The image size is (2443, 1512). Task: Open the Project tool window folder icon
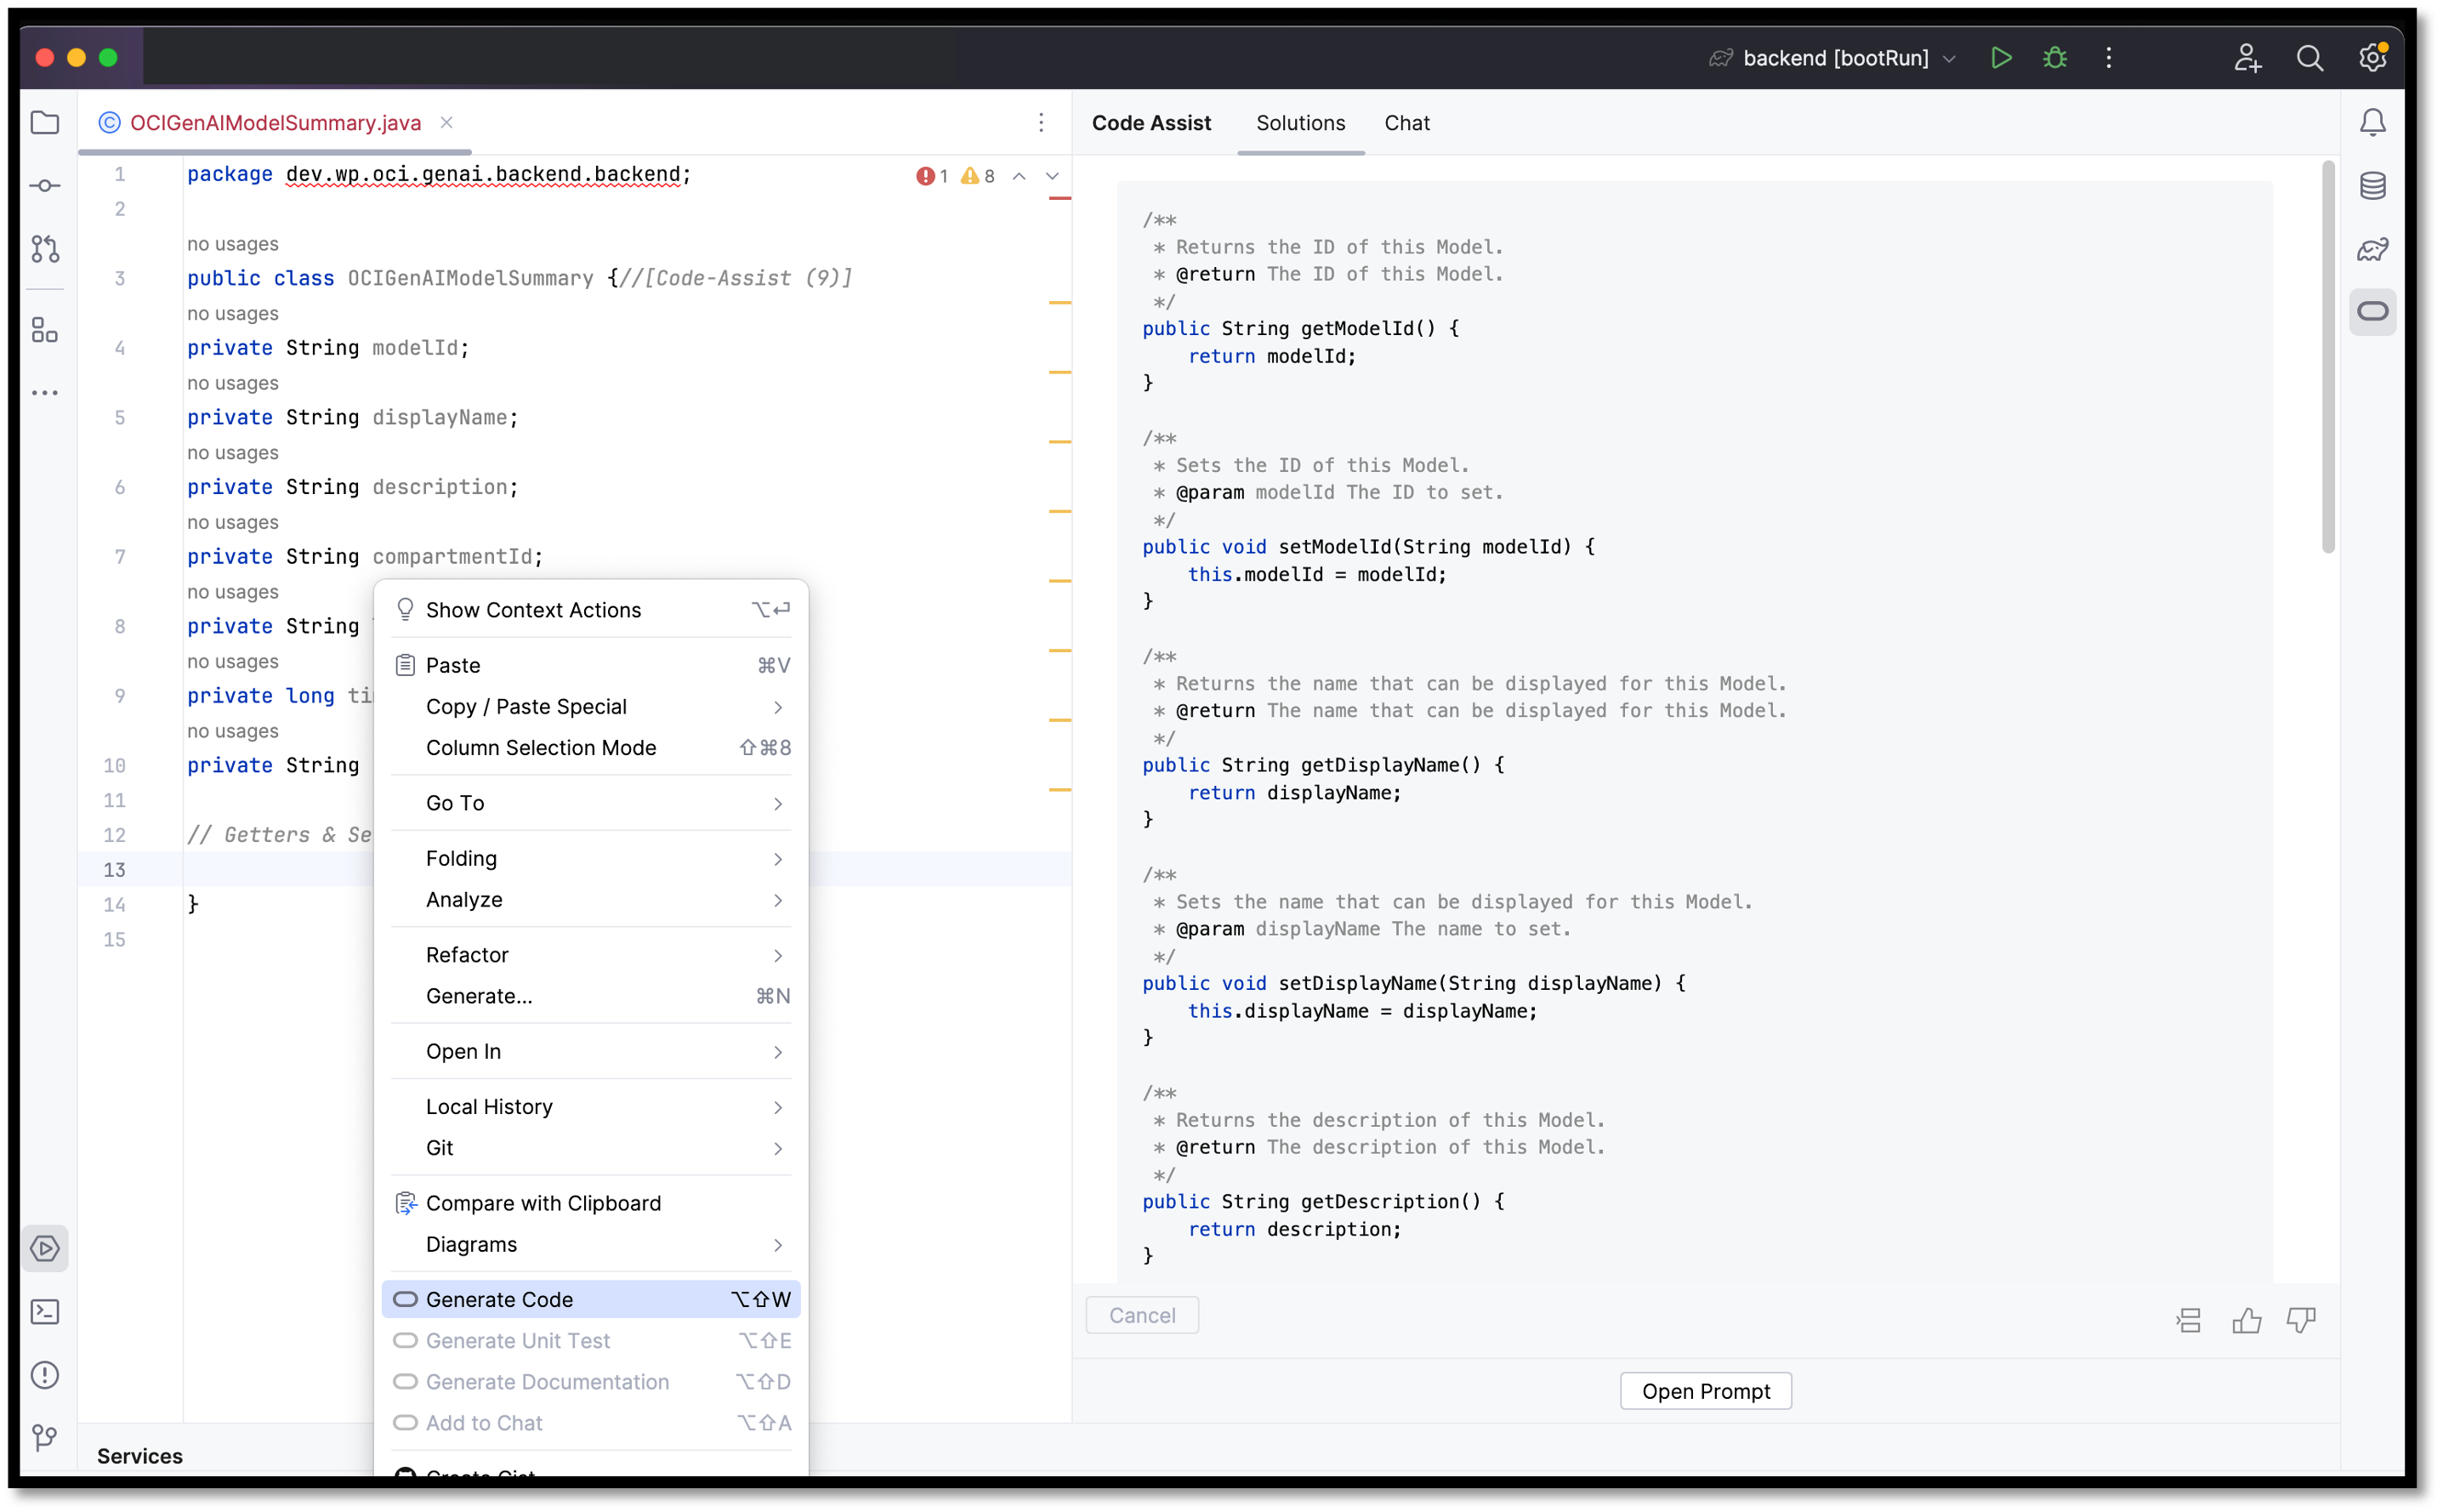(45, 122)
